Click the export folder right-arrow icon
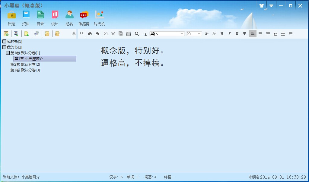Viewport: 309px width, 182px height. [47, 34]
